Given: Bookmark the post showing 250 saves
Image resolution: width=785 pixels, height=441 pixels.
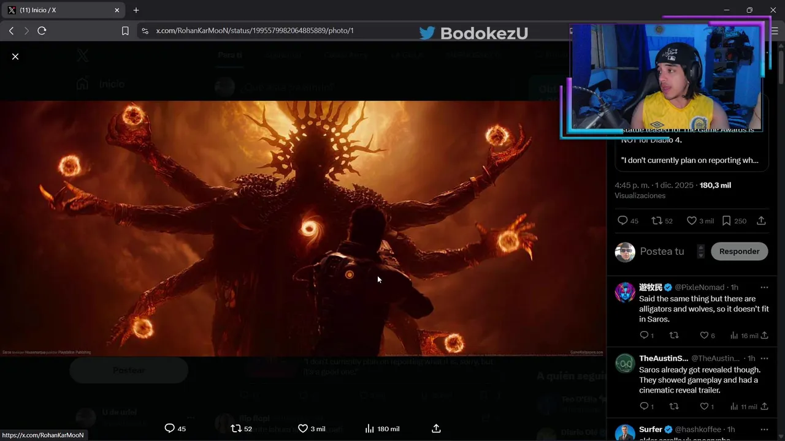Looking at the screenshot, I should tap(726, 221).
